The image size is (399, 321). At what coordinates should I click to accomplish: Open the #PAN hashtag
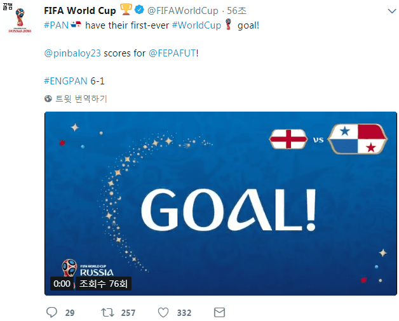pyautogui.click(x=56, y=25)
